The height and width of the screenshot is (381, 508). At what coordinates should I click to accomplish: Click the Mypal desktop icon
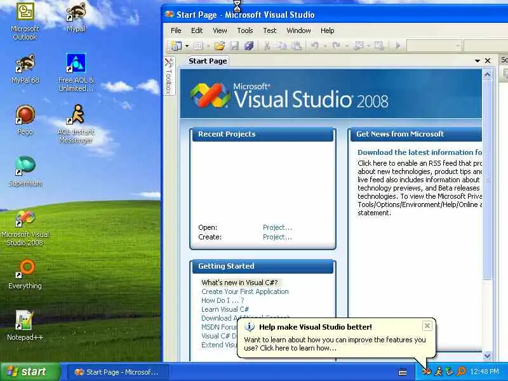pyautogui.click(x=76, y=18)
